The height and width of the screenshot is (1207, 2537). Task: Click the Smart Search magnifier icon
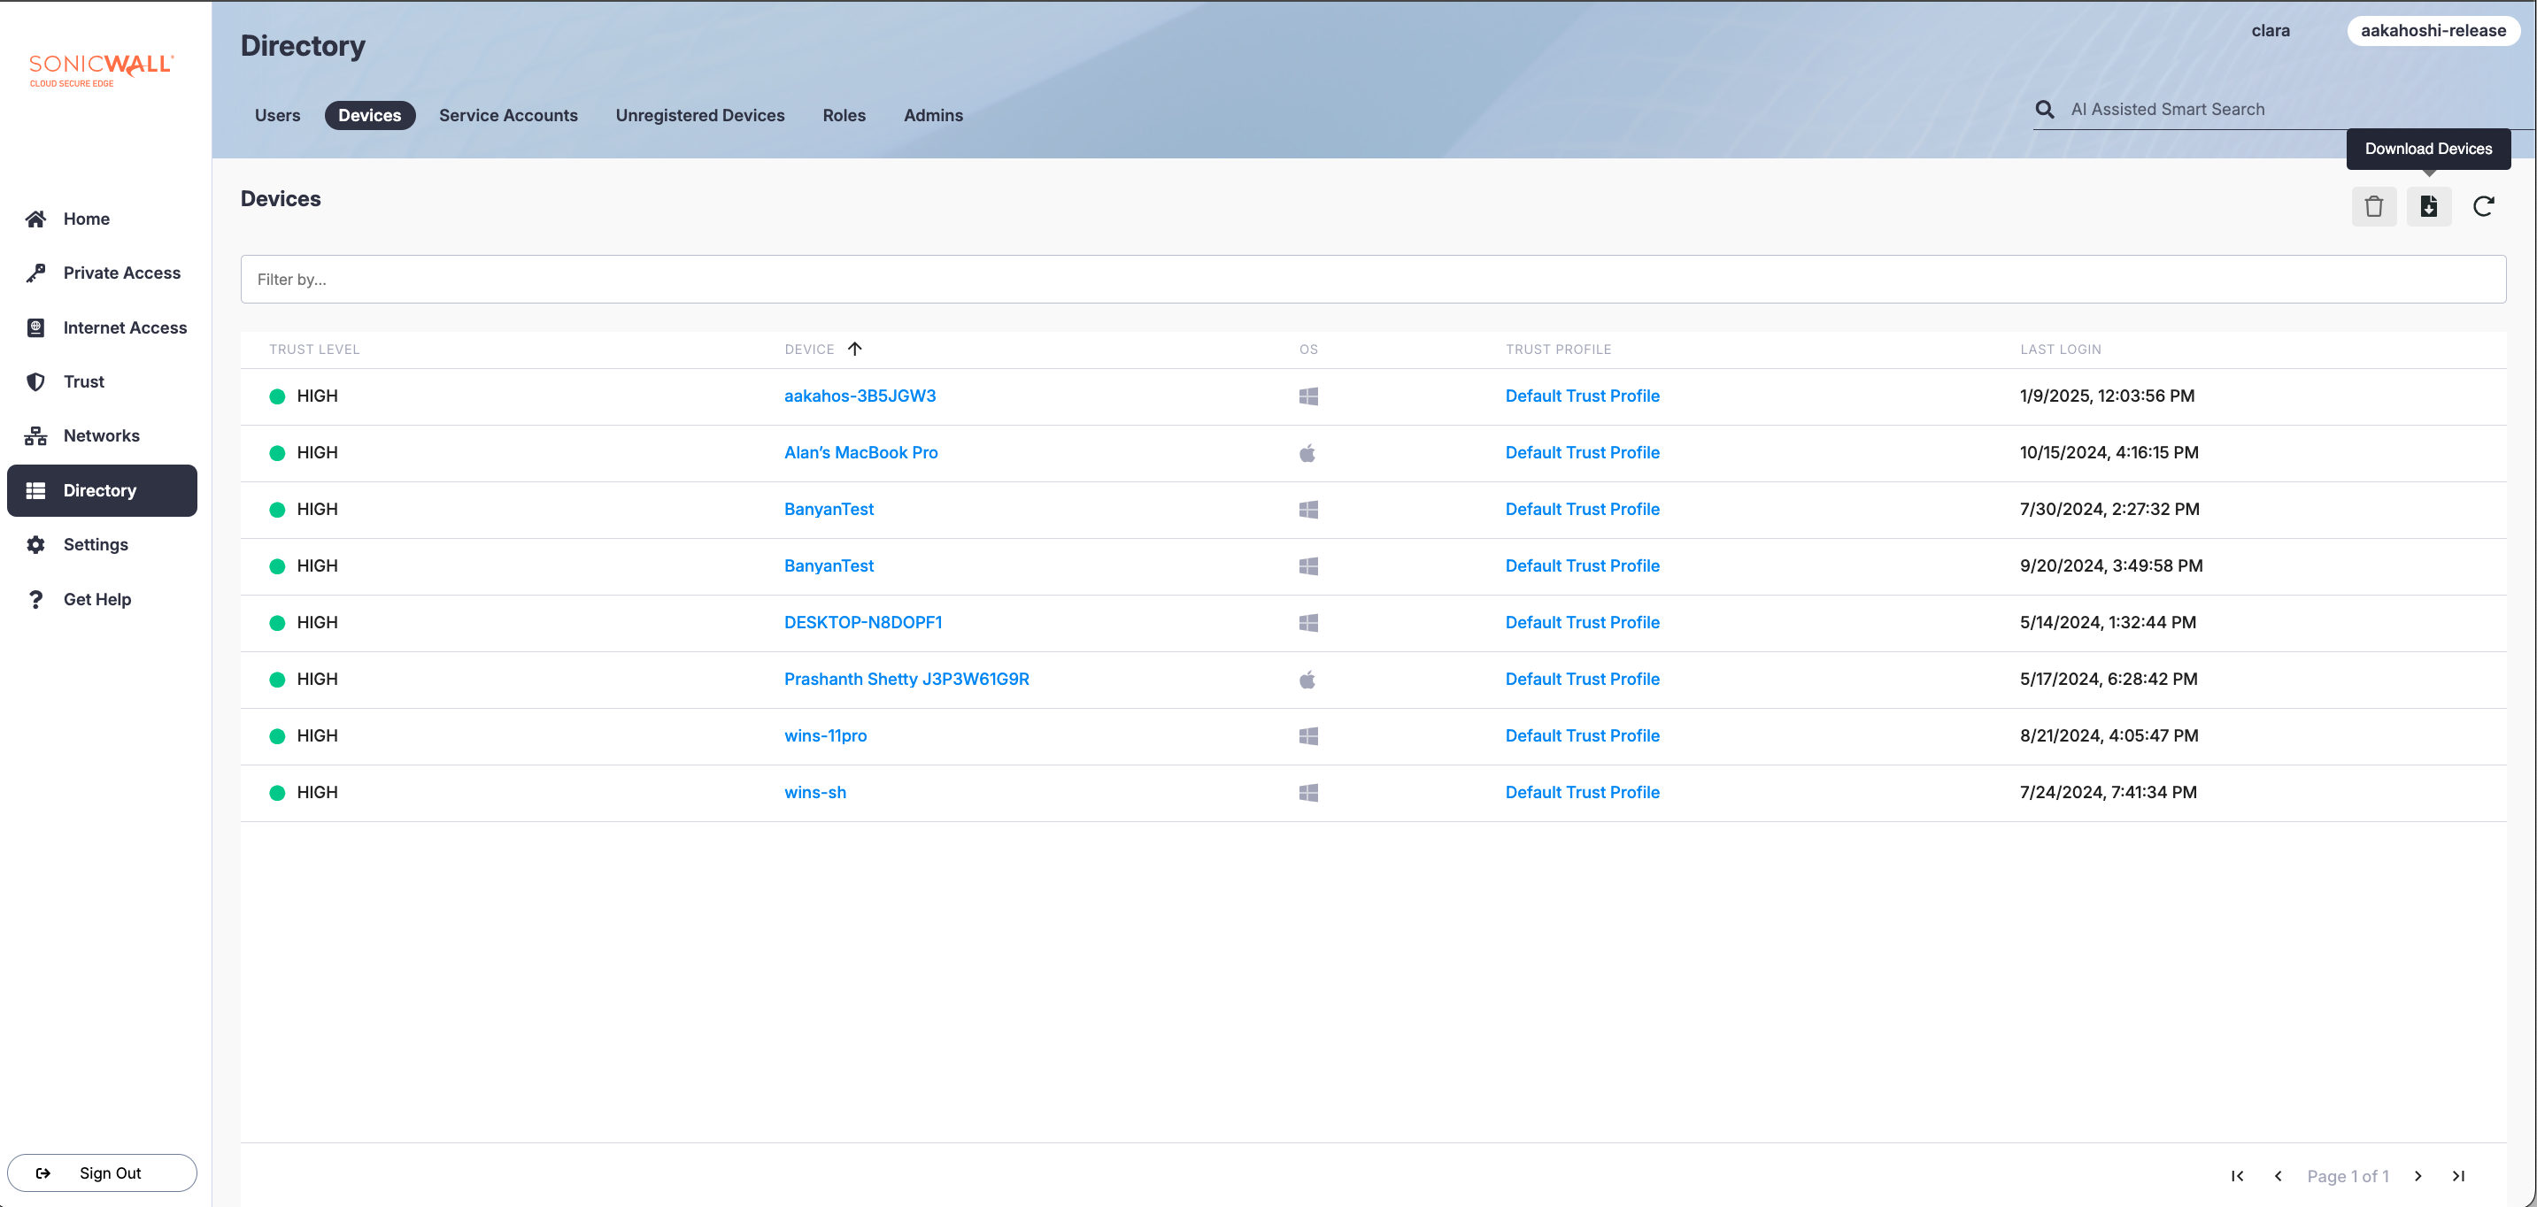(x=2045, y=109)
